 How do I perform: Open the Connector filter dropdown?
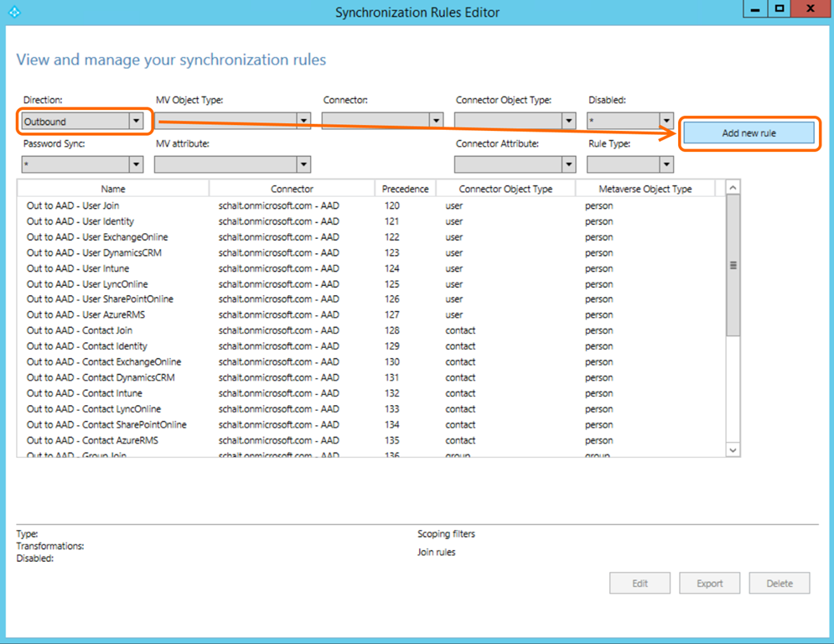coord(382,122)
